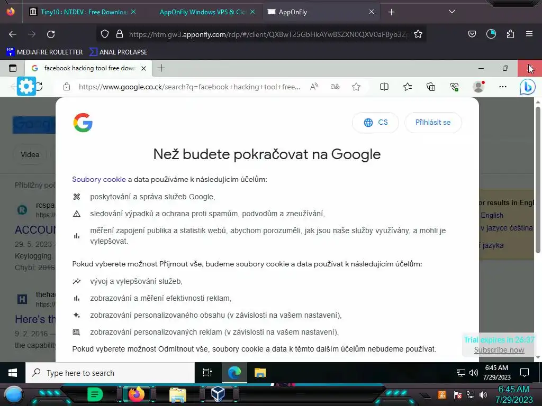542x406 pixels.
Task: List all Firefox tabs chevron
Action: (452, 12)
